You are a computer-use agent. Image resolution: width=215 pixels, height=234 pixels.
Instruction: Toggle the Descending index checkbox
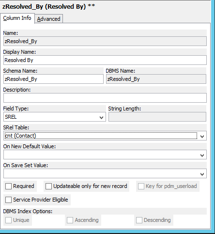139,220
